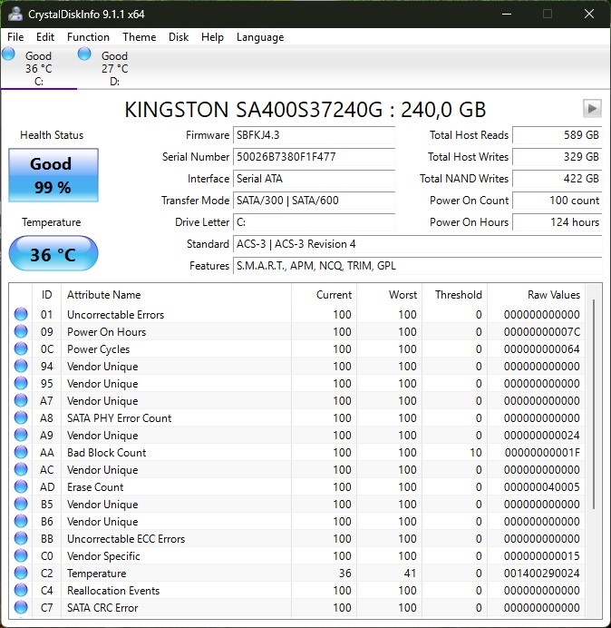Click the next disk arrow button

(592, 109)
